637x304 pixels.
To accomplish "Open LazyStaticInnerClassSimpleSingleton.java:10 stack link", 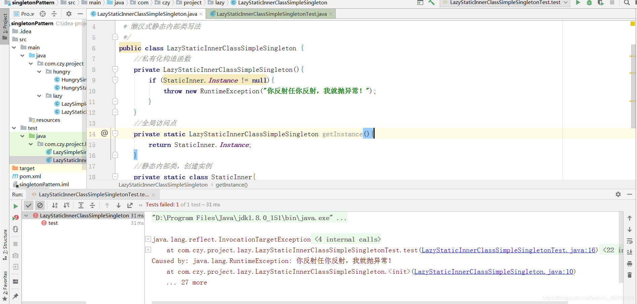I will pyautogui.click(x=494, y=271).
